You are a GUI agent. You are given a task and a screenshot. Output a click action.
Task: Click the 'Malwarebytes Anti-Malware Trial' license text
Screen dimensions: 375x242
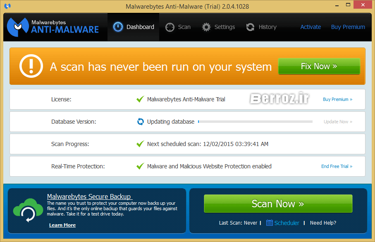(x=186, y=99)
